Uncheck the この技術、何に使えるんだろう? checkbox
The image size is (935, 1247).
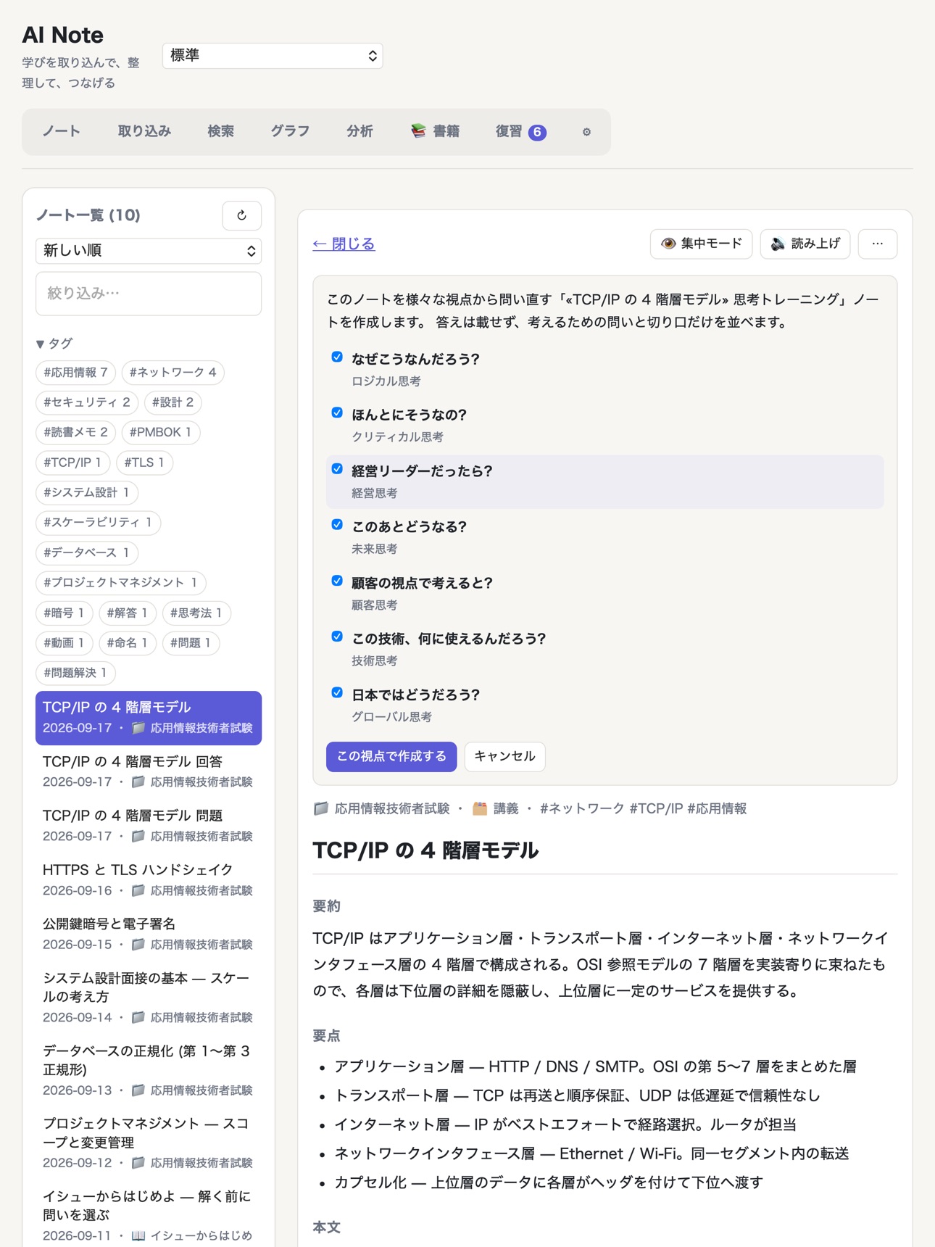point(337,637)
